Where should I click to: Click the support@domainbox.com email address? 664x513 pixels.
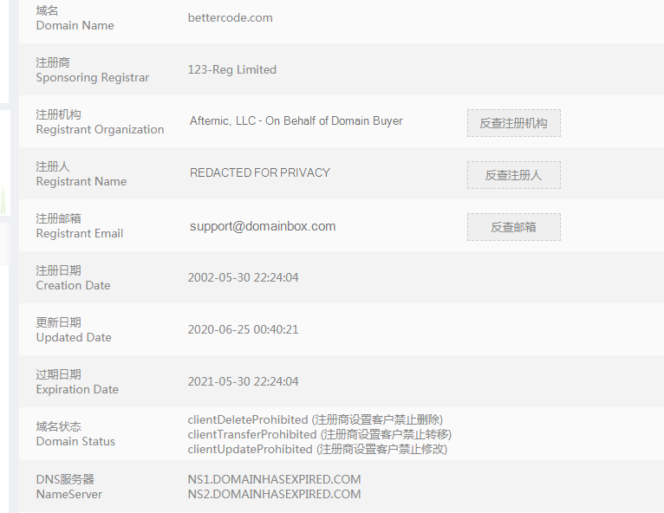click(263, 226)
